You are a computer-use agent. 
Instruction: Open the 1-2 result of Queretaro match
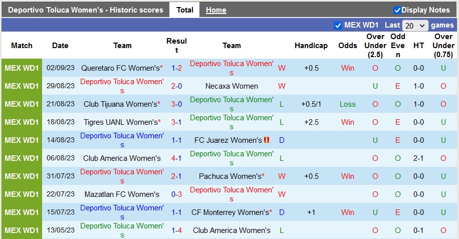click(176, 68)
